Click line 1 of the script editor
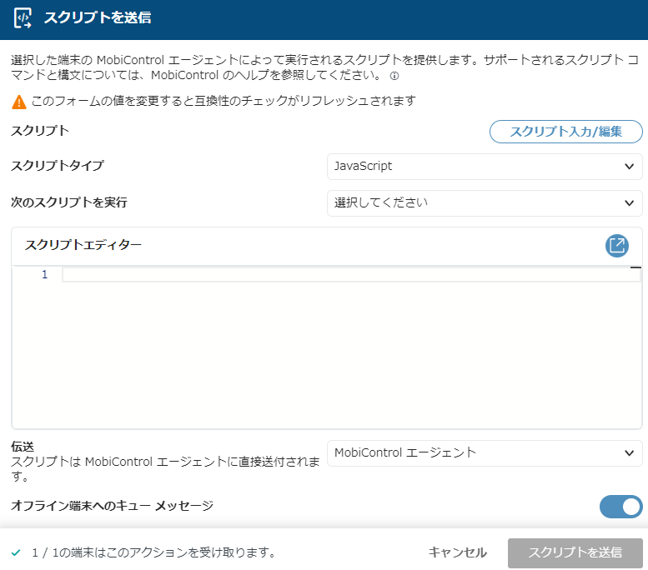 pos(351,275)
